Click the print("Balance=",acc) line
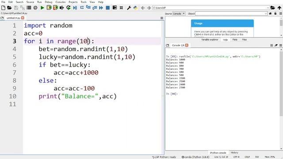This screenshot has height=159, width=283. click(x=78, y=96)
